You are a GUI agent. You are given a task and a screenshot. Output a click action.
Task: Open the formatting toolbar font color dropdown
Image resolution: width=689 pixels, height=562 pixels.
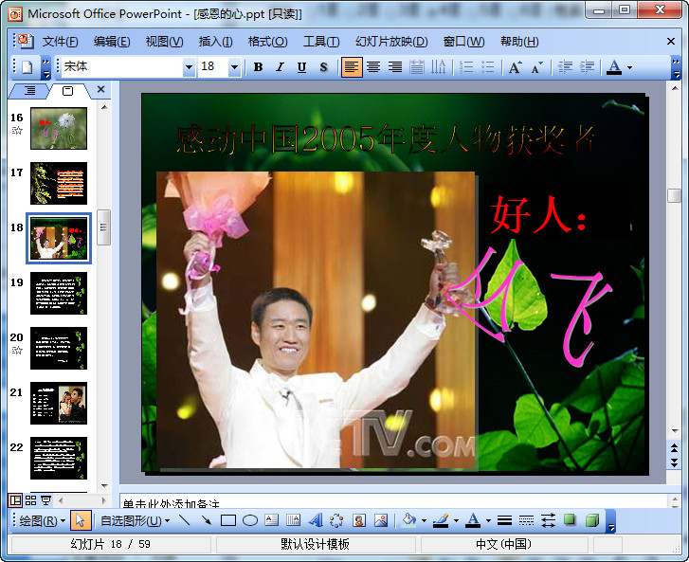click(629, 67)
